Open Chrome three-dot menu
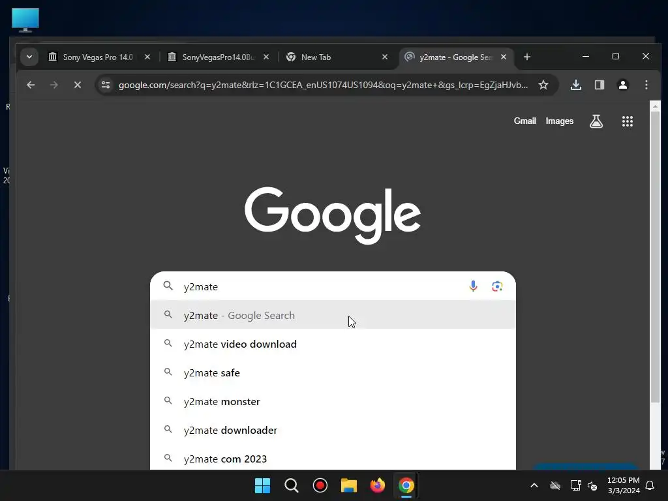This screenshot has width=668, height=501. tap(646, 85)
